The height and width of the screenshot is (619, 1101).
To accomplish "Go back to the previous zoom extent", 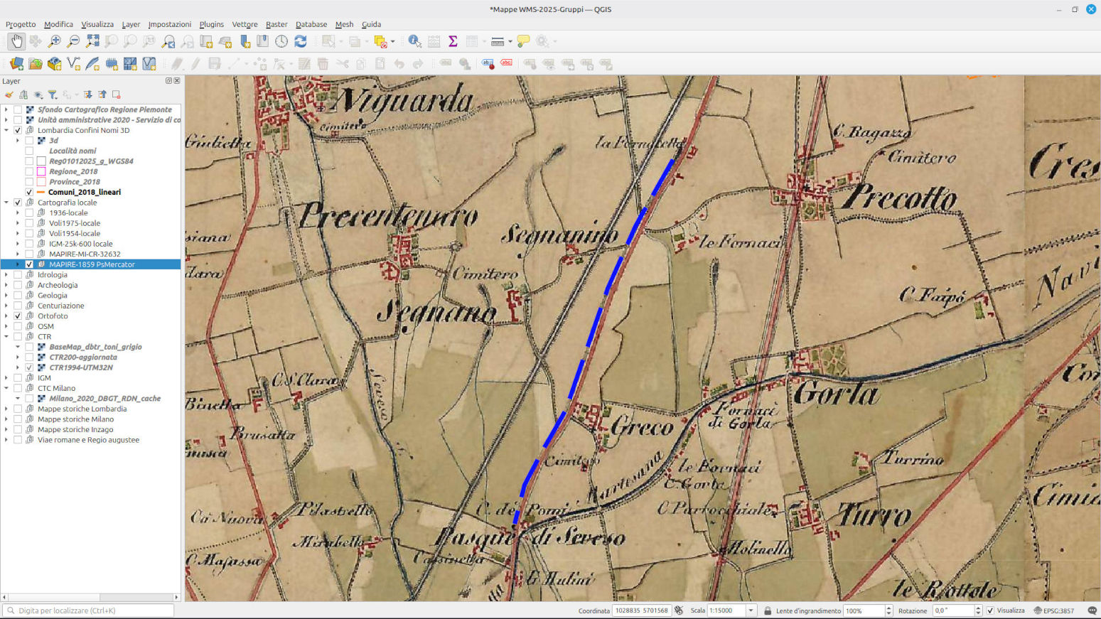I will coord(168,41).
